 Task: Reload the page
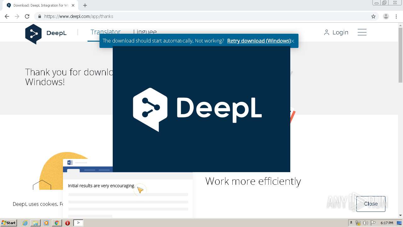(27, 16)
